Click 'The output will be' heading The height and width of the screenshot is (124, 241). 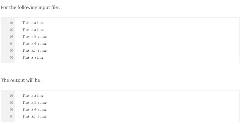22,80
